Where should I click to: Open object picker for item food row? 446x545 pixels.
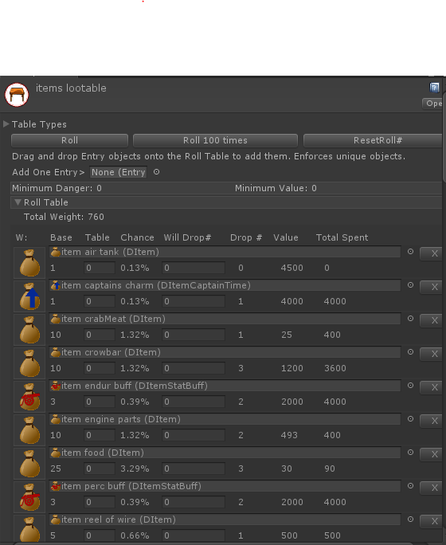410,453
